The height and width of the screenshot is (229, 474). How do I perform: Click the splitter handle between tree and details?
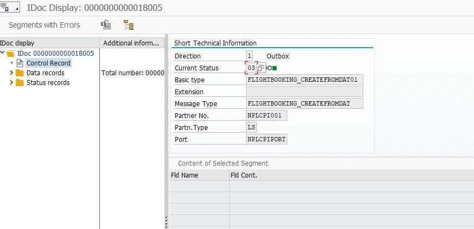pos(166,223)
